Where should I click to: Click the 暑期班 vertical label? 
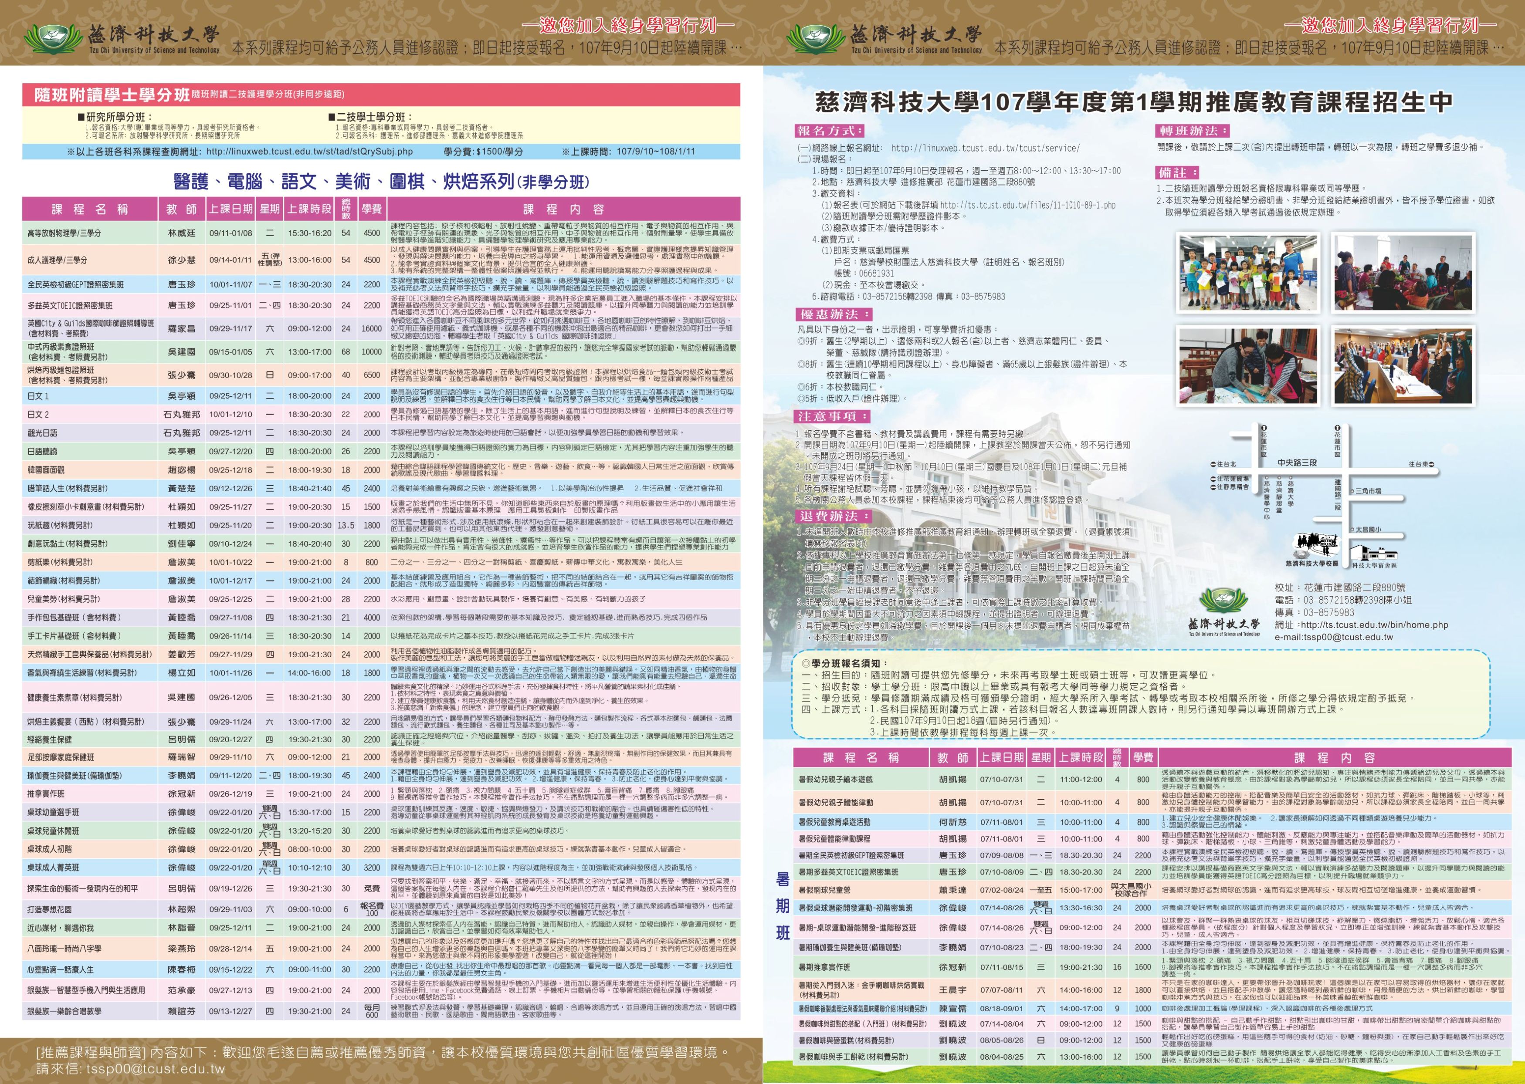tap(783, 906)
